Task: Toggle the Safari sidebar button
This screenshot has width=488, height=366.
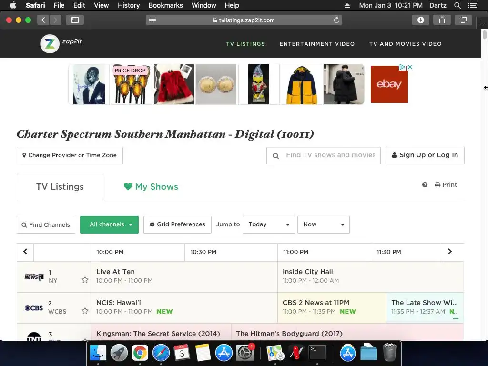Action: click(x=75, y=20)
